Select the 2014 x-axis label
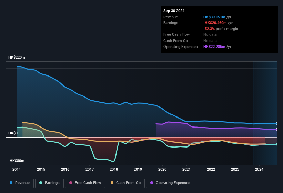 [17, 169]
